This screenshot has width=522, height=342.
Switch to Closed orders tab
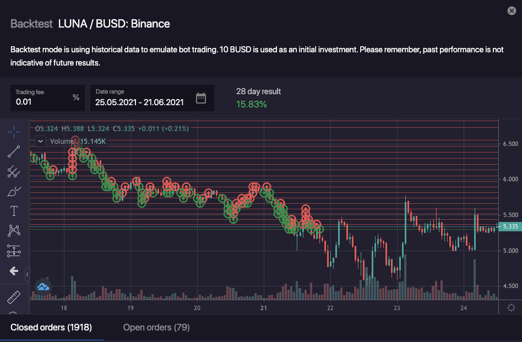[51, 328]
